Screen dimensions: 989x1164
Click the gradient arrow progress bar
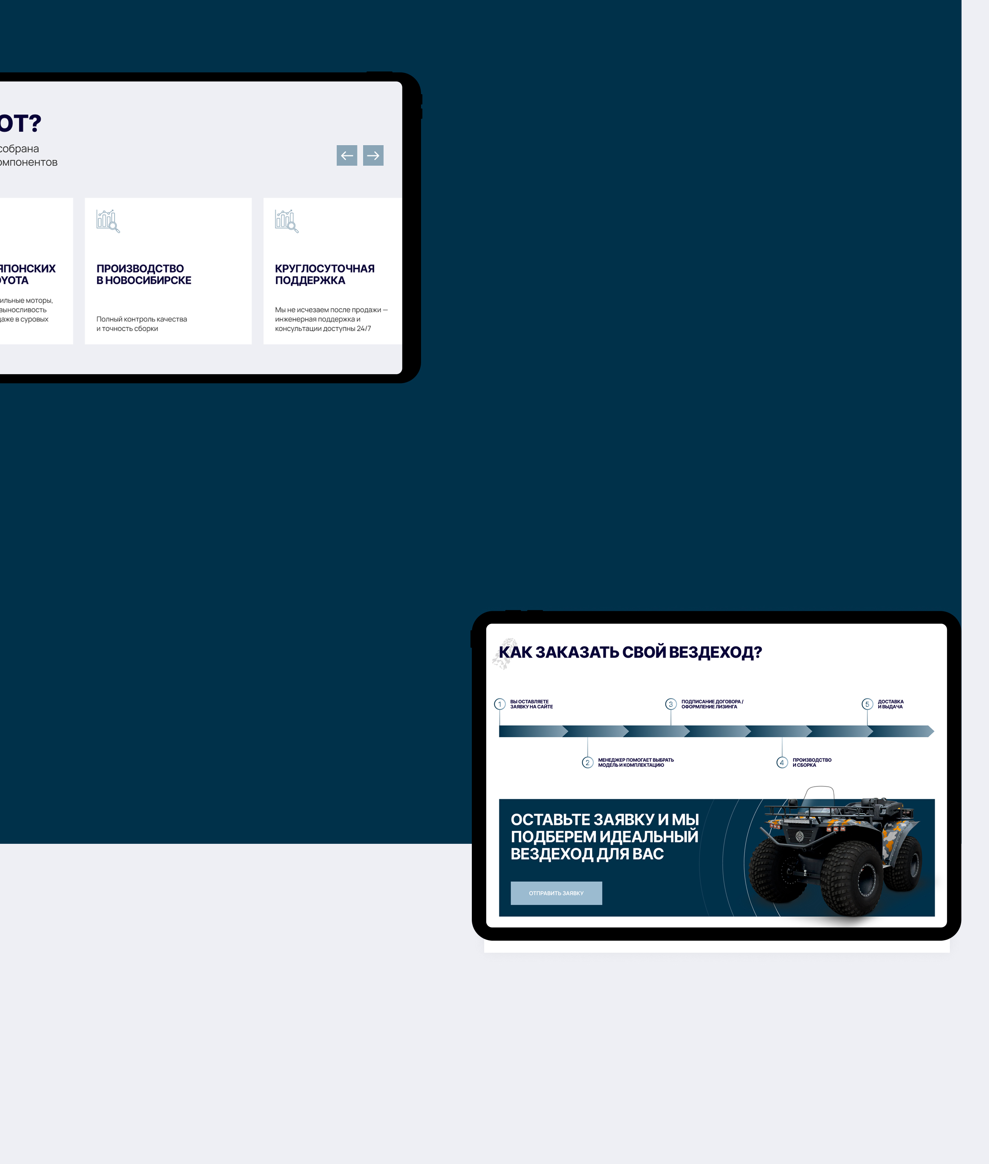click(x=716, y=731)
